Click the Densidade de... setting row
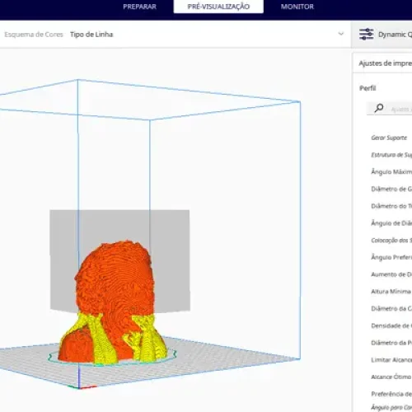The width and height of the screenshot is (412, 412). [x=391, y=325]
